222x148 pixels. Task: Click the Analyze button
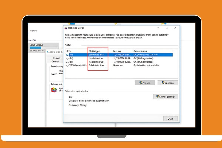point(145,83)
